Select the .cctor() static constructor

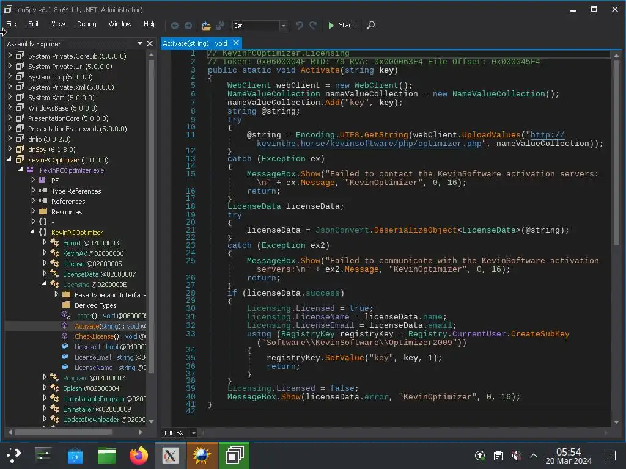pyautogui.click(x=110, y=316)
